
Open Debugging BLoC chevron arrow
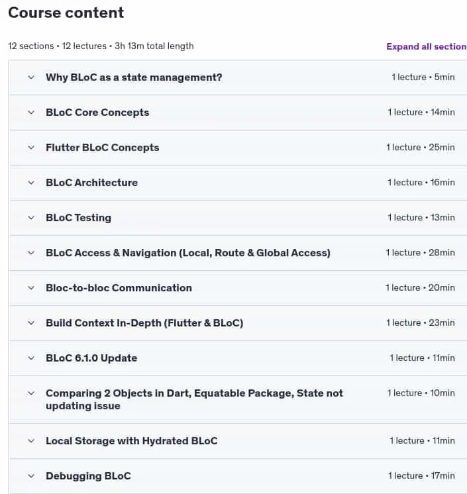tap(31, 476)
